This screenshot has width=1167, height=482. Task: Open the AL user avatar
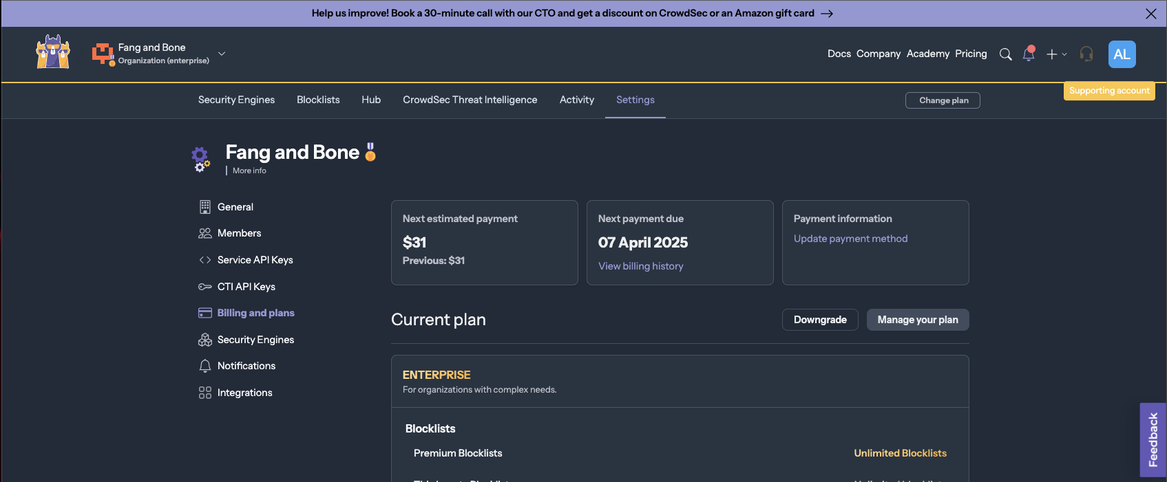(1122, 54)
